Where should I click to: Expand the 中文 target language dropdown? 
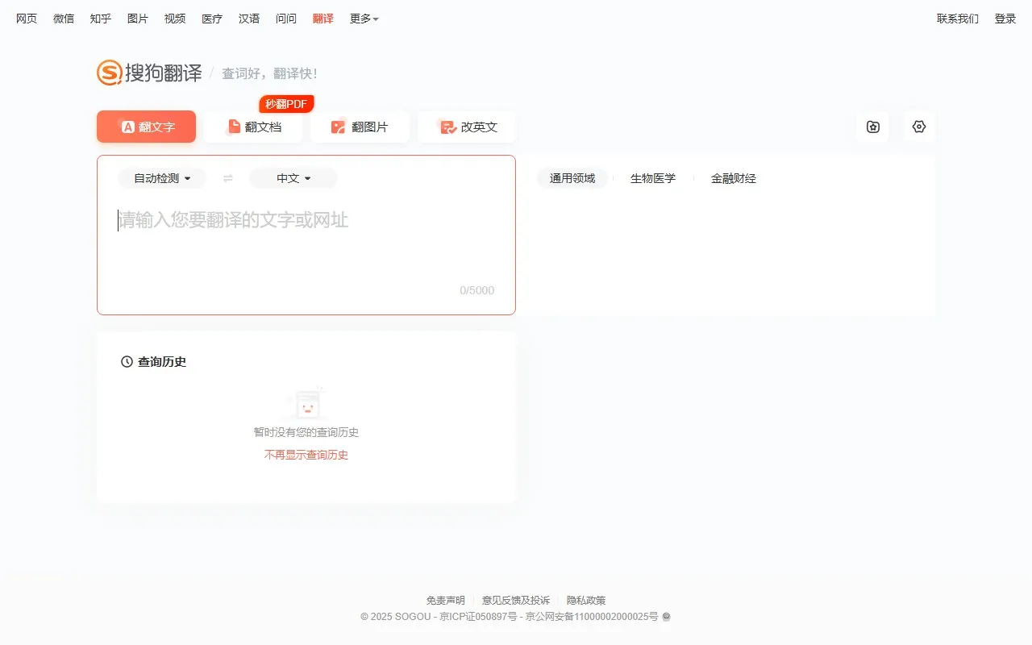click(x=293, y=178)
